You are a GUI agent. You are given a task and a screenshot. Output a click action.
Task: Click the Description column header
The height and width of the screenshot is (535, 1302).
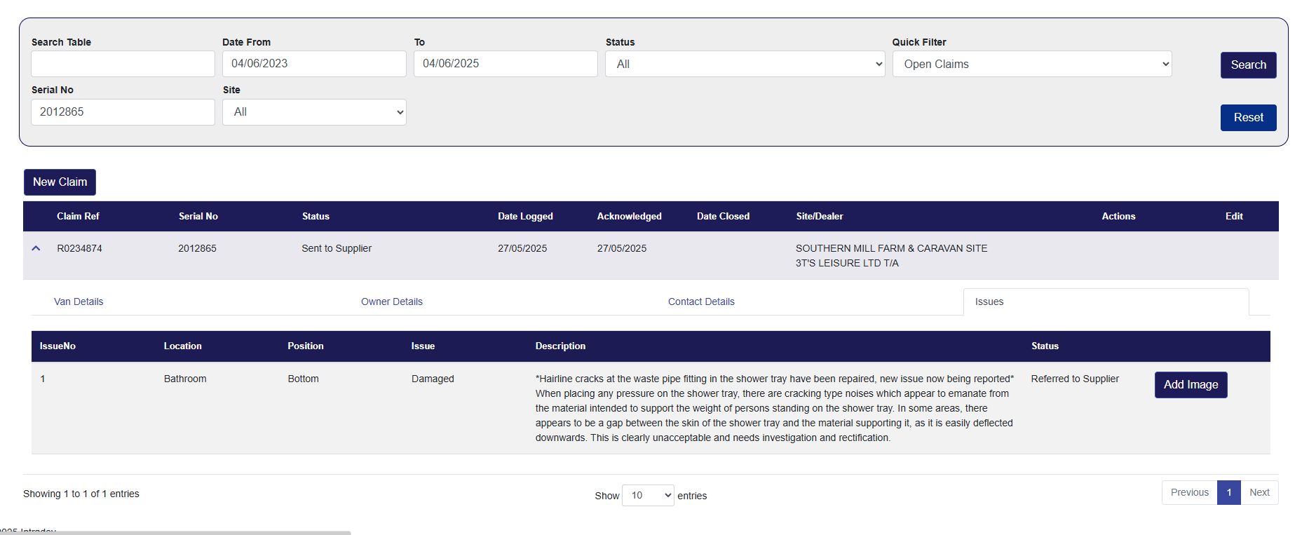point(560,346)
